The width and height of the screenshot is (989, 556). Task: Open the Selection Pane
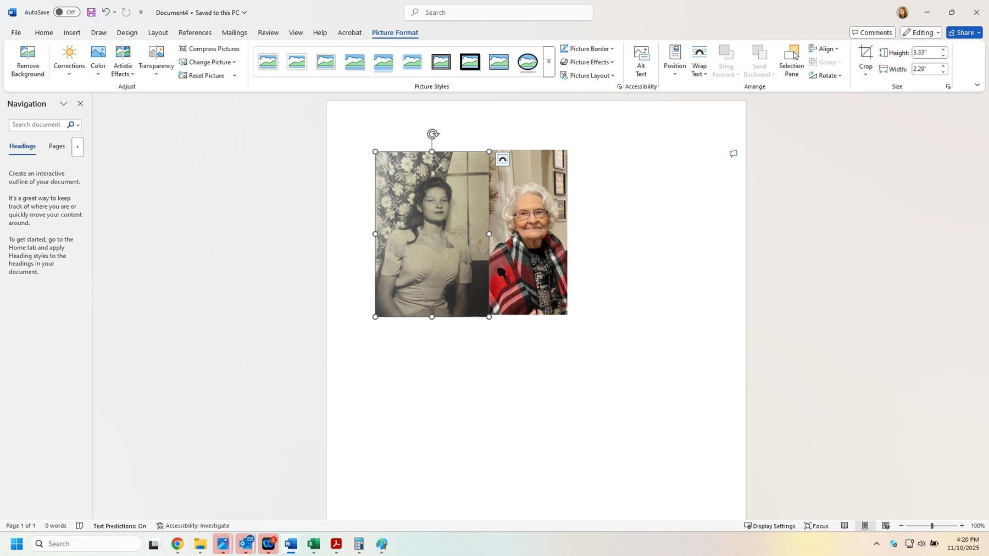[x=791, y=61]
